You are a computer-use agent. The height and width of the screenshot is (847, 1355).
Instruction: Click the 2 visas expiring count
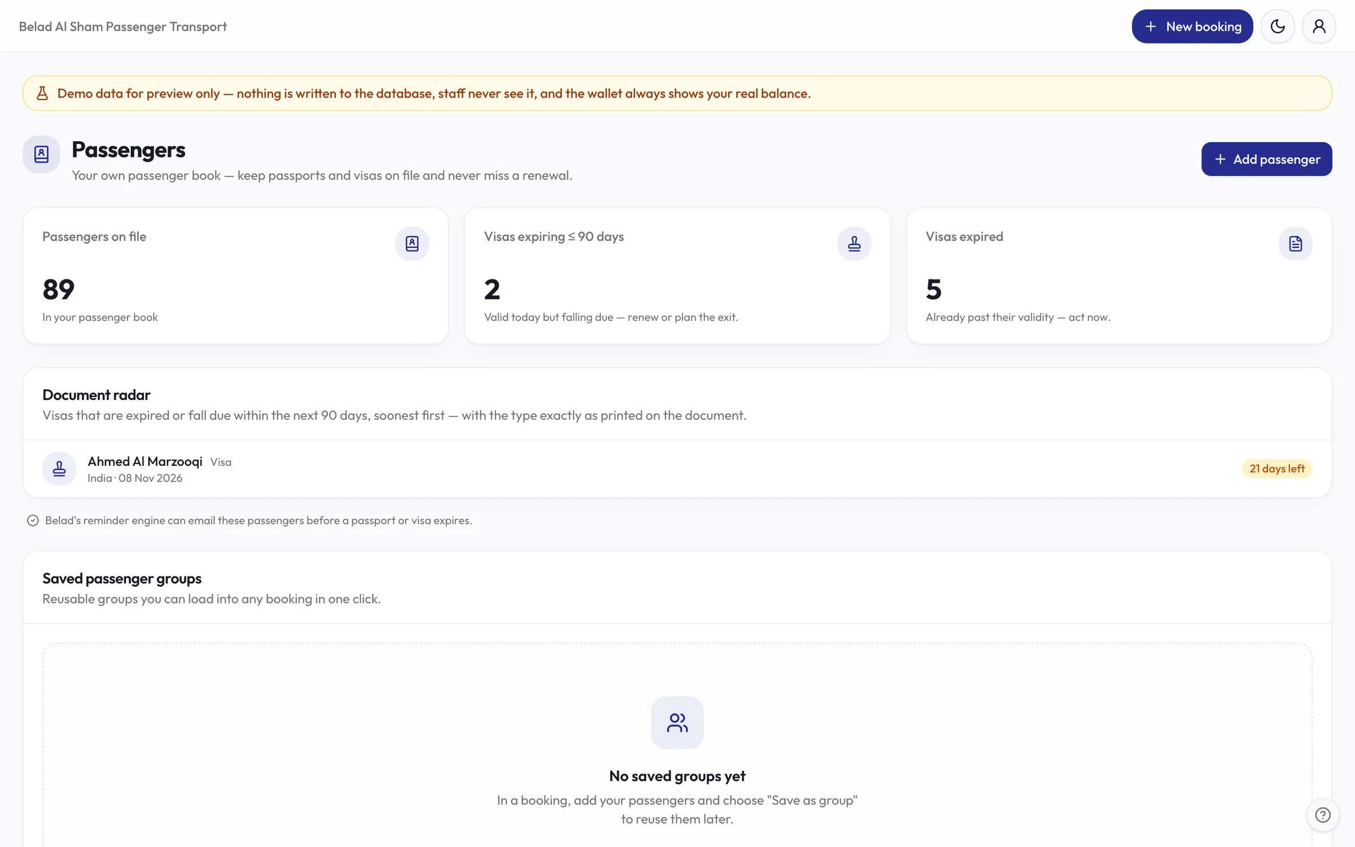coord(492,290)
